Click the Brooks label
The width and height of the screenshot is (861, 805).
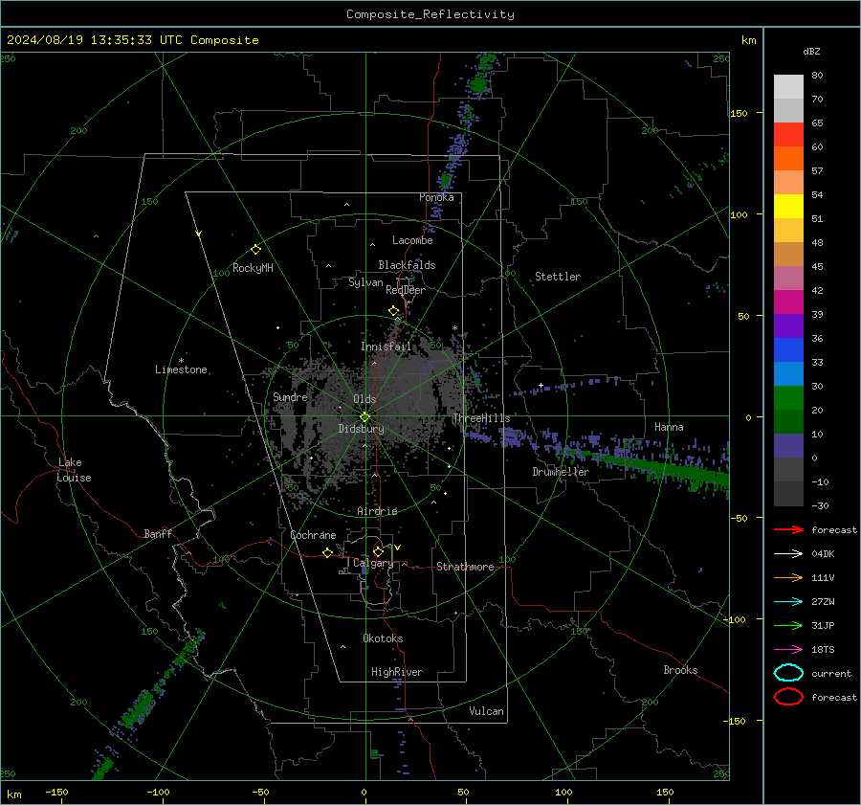tap(680, 670)
